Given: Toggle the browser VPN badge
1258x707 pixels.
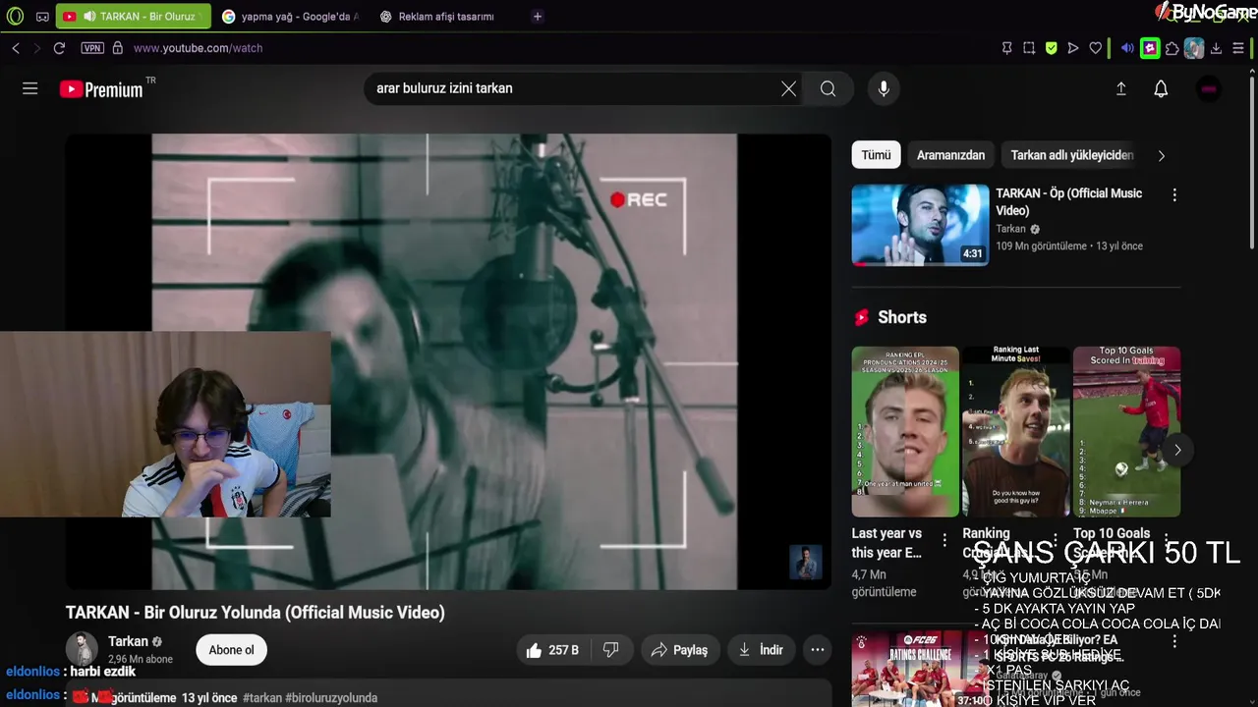Looking at the screenshot, I should pos(92,48).
